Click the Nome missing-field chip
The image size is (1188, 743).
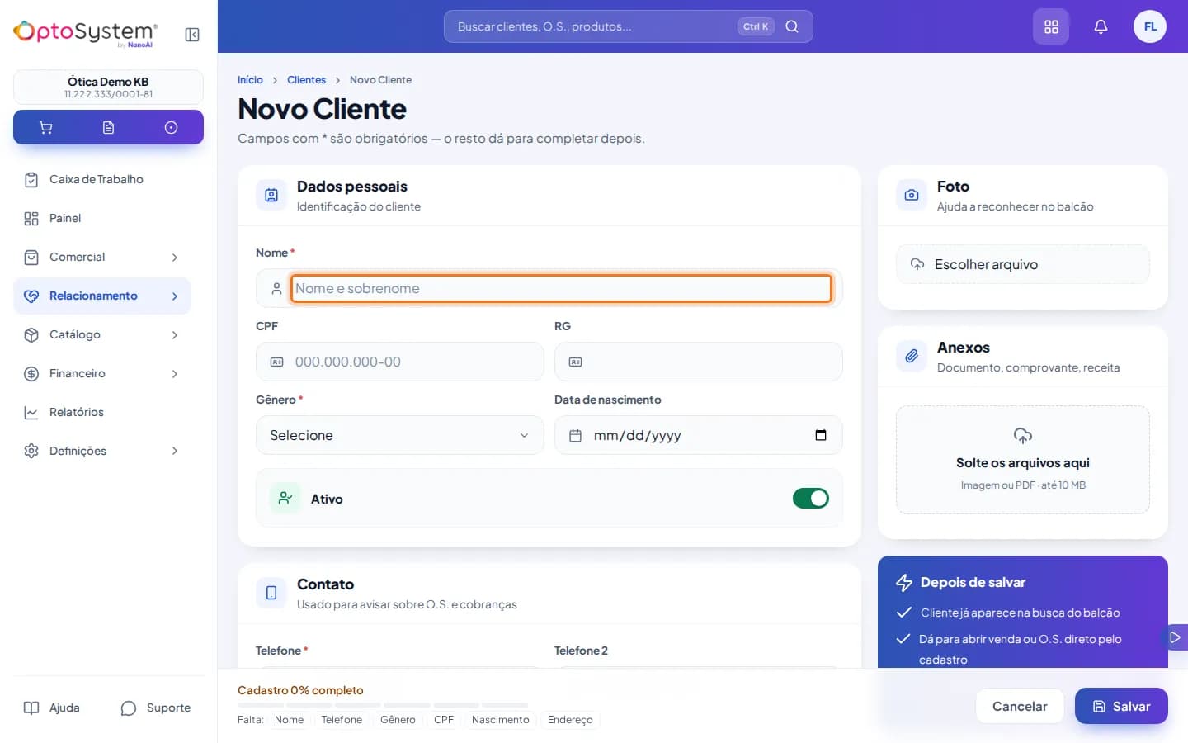[x=289, y=720]
